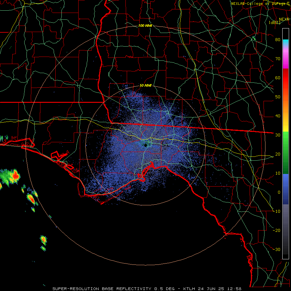
Task: Click the NEXLAB-College of DuPage credit text
Action: (x=260, y=4)
